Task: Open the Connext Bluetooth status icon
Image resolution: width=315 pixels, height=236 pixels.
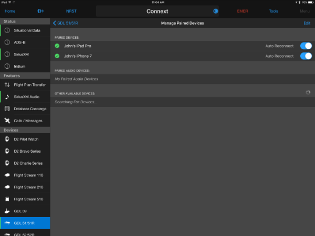Action: coord(216,11)
